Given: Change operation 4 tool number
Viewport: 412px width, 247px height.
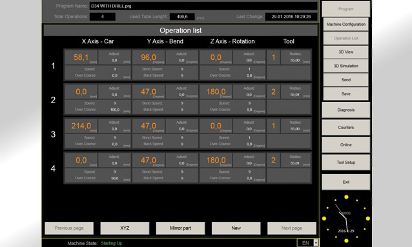Looking at the screenshot, I should tap(273, 160).
